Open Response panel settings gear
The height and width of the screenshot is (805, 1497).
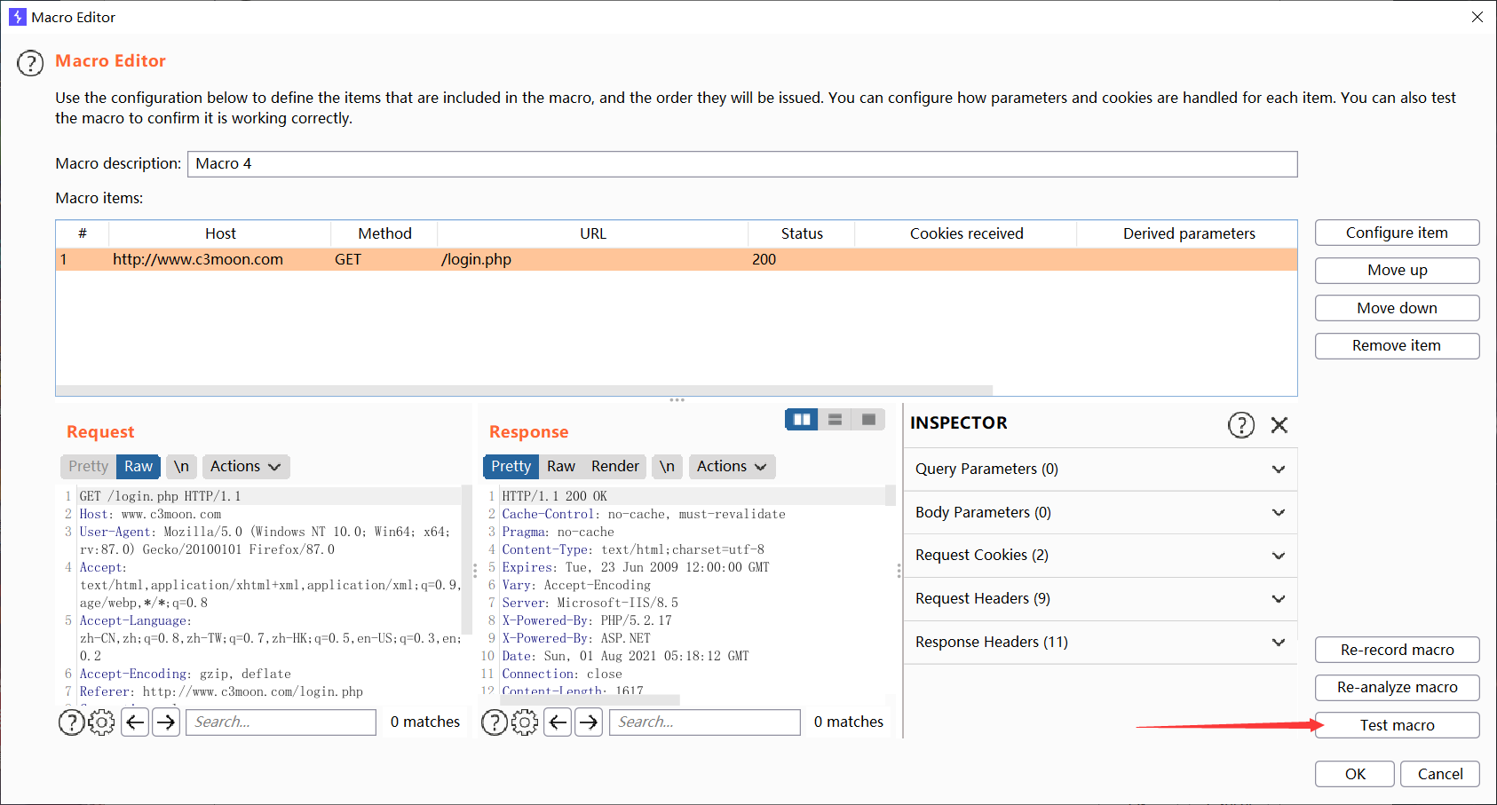click(x=525, y=722)
